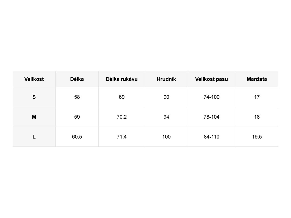The width and height of the screenshot is (291, 218).
Task: Click sleeve length value 70.2
Action: 122,117
